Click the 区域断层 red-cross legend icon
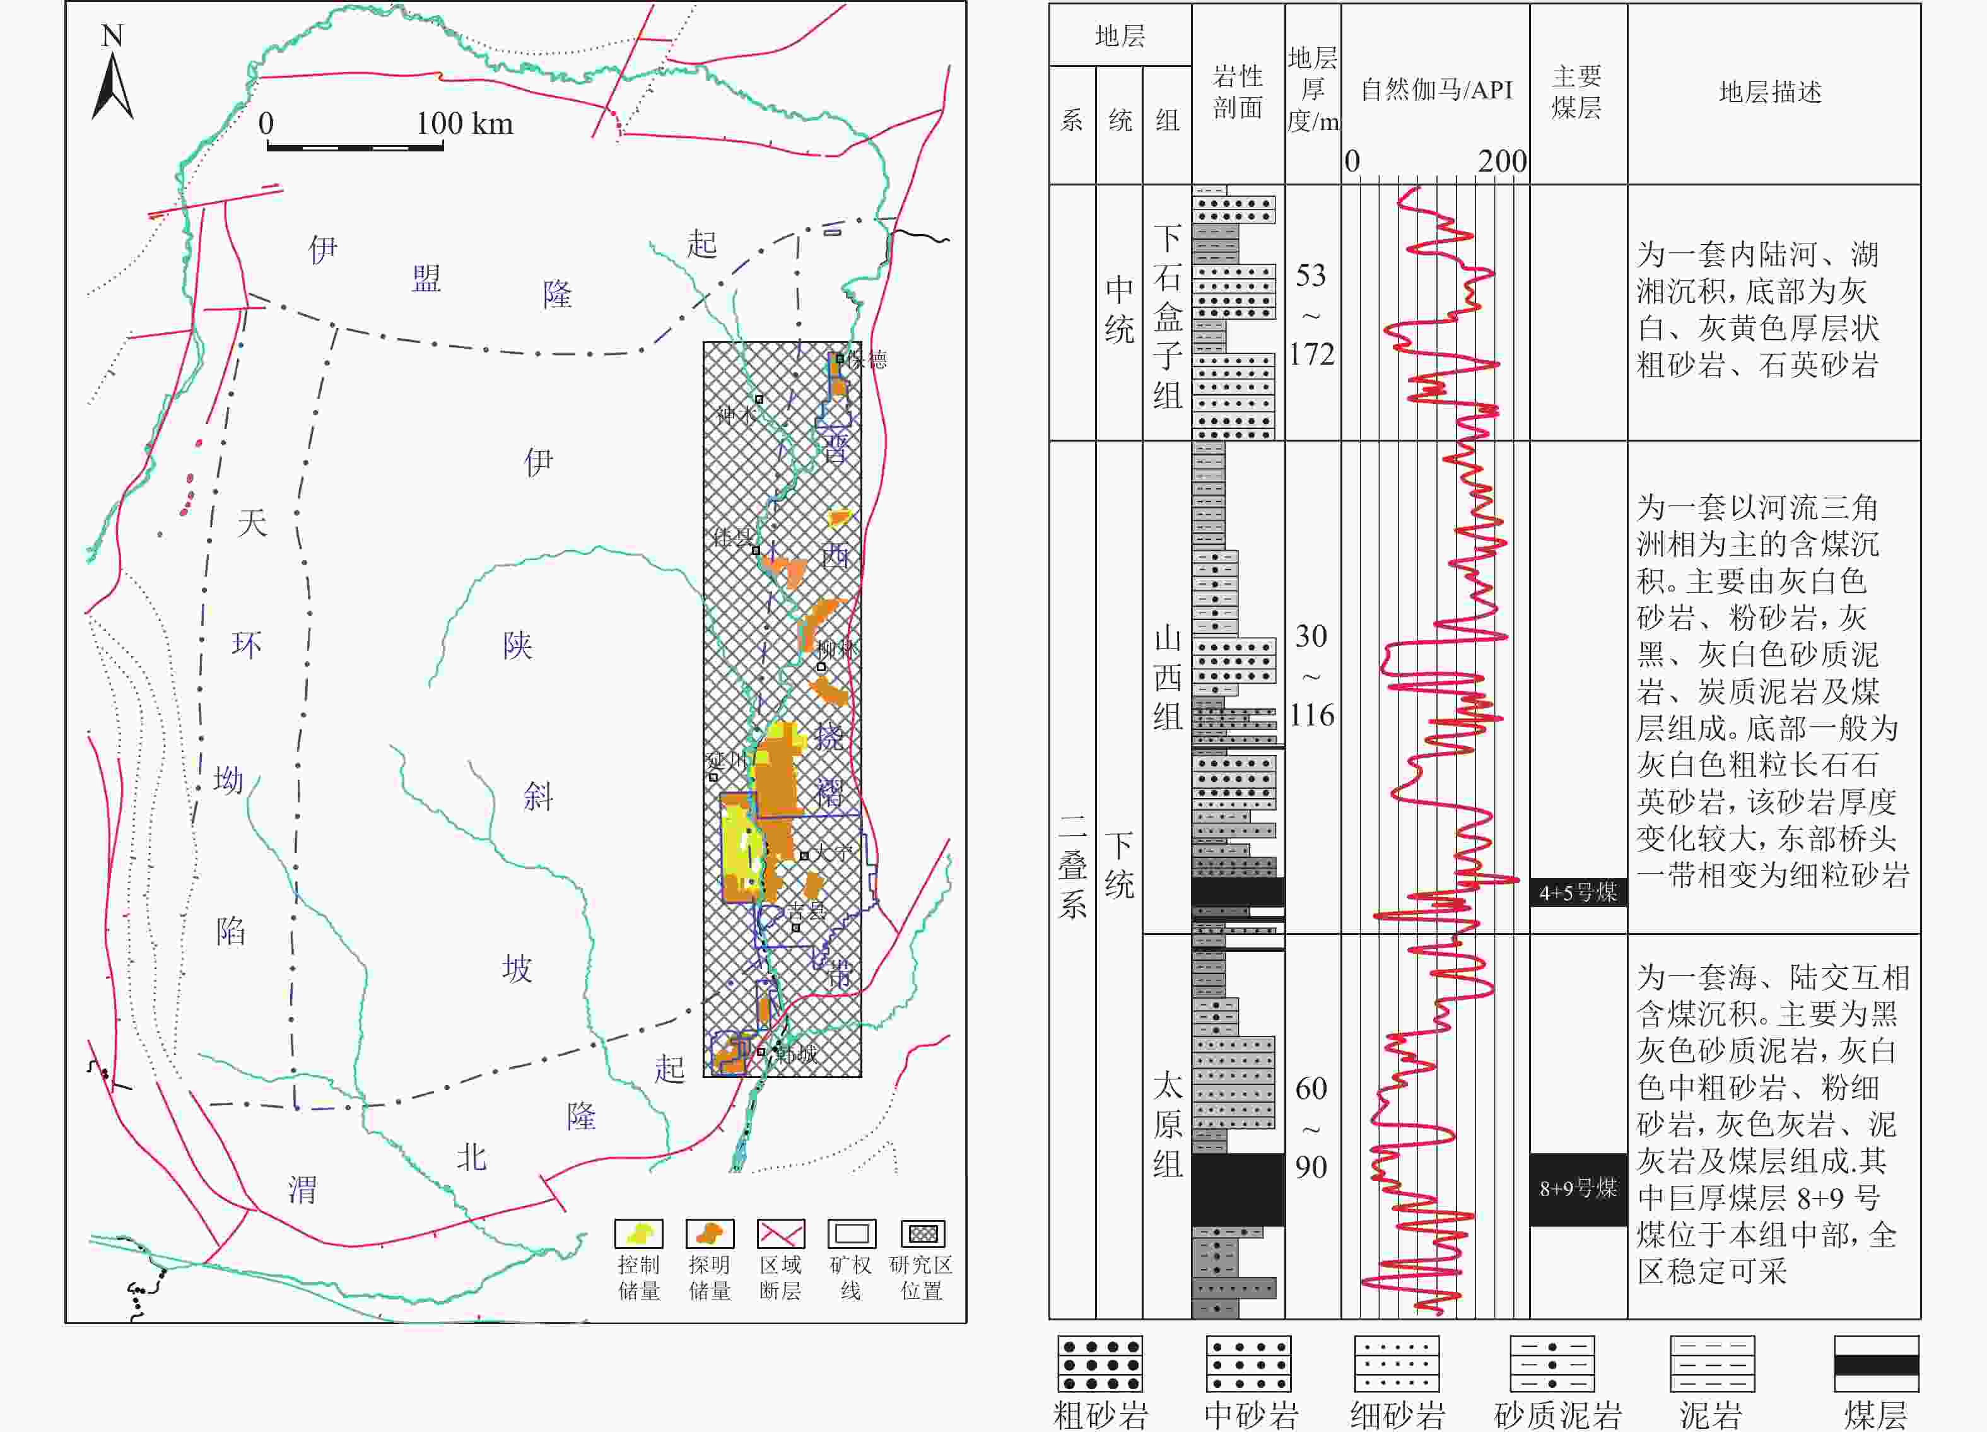 [781, 1233]
